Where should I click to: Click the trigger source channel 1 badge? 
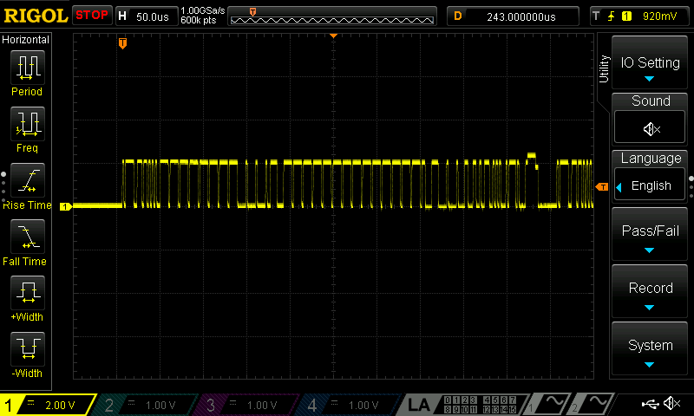point(626,16)
